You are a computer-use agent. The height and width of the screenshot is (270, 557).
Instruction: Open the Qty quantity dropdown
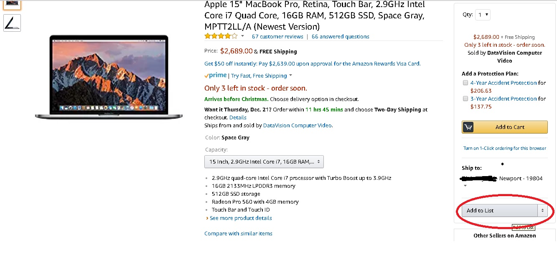483,15
